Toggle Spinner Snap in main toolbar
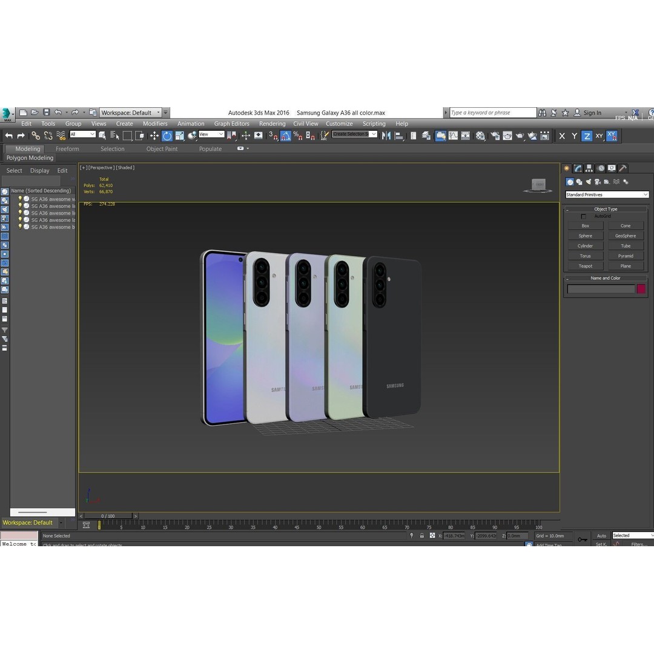The height and width of the screenshot is (654, 654). tap(310, 136)
